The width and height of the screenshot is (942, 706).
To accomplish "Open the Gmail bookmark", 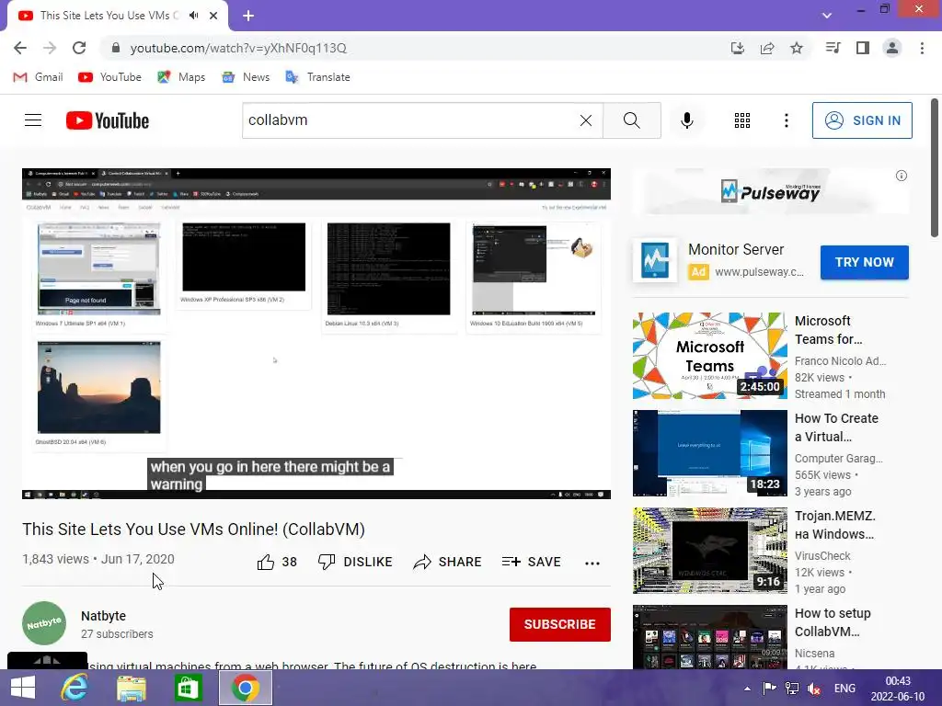I will coord(38,77).
